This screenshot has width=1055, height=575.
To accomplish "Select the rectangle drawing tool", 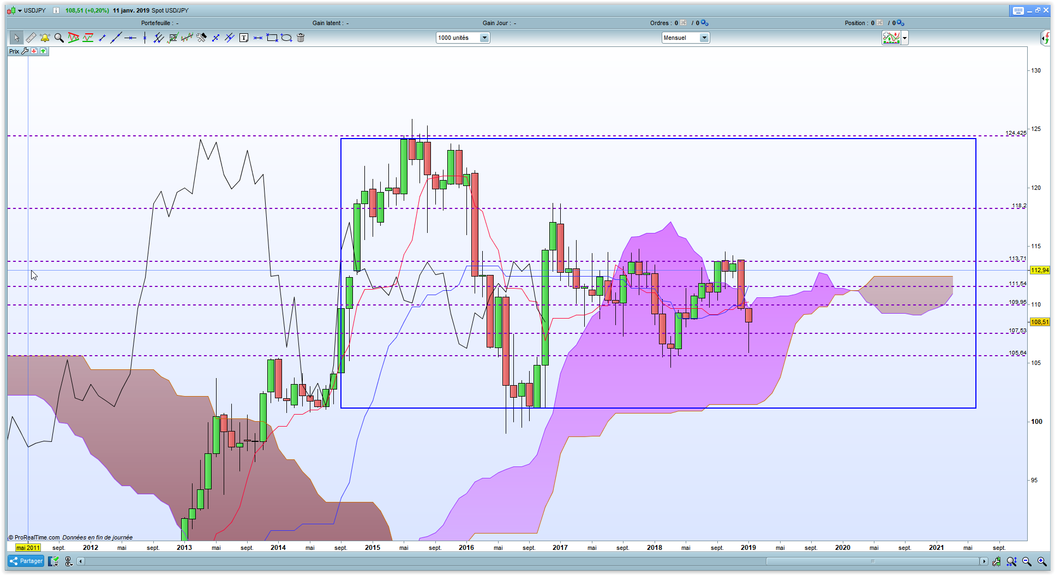I will (272, 38).
